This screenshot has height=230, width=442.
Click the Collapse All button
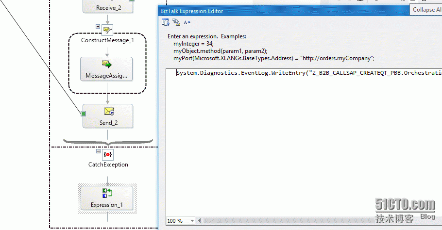click(x=426, y=10)
